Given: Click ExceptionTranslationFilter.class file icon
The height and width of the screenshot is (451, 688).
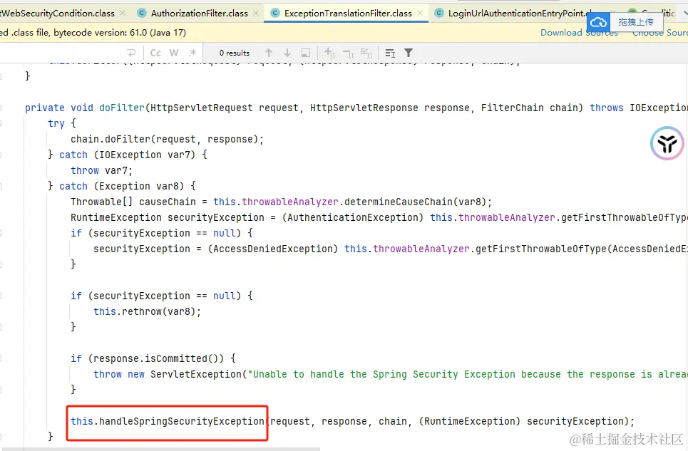Looking at the screenshot, I should [x=275, y=13].
